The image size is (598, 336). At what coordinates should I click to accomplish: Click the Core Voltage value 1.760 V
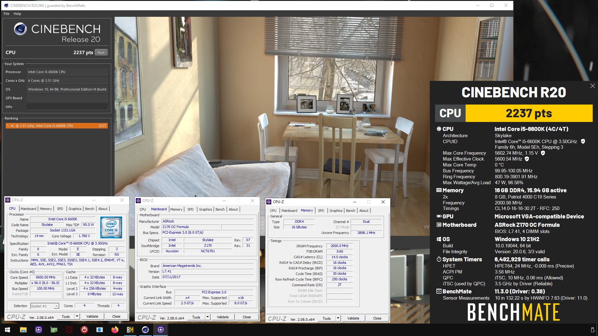click(x=84, y=236)
